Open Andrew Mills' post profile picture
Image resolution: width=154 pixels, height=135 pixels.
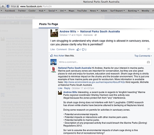[x=54, y=33]
